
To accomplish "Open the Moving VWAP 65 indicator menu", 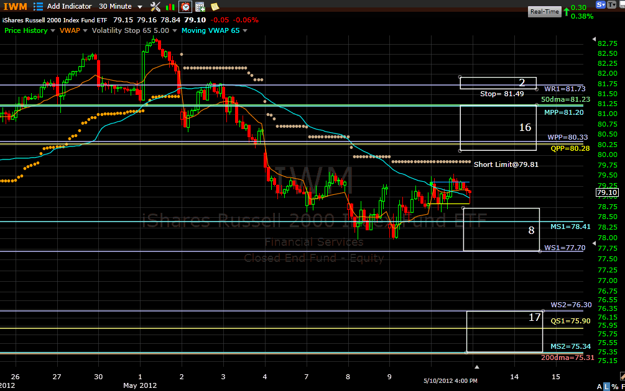I will pos(215,30).
